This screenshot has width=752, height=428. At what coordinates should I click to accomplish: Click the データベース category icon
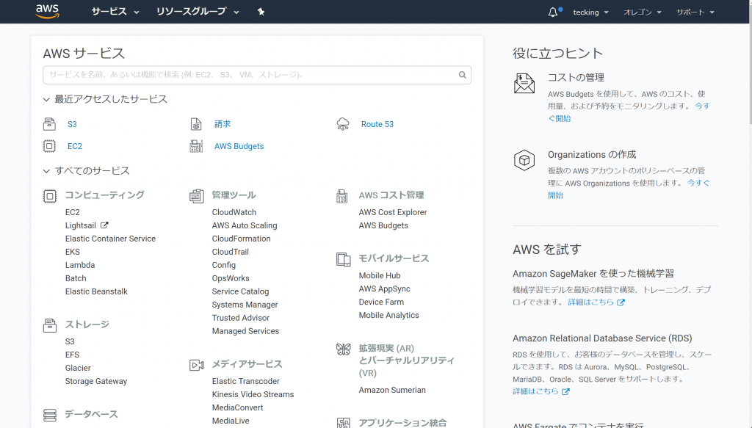[x=50, y=415]
